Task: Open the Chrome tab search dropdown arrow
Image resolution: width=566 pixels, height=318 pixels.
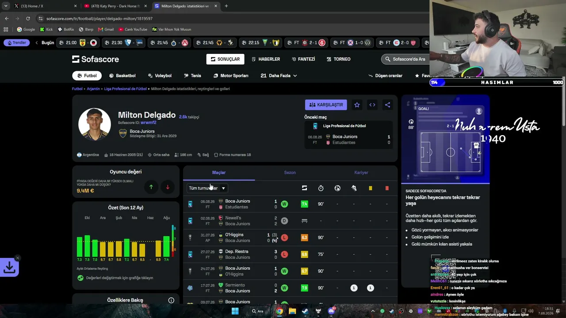Action: point(6,6)
